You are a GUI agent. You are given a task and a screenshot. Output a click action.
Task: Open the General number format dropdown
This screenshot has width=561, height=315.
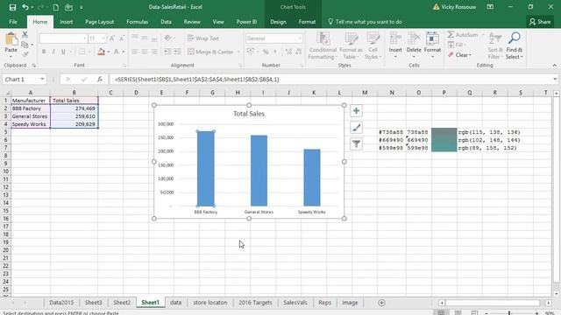(300, 38)
